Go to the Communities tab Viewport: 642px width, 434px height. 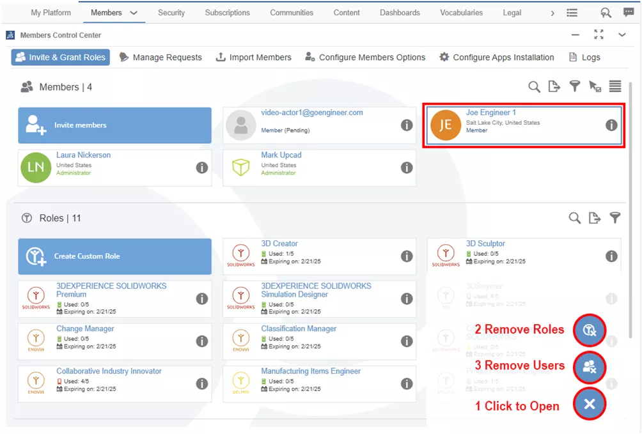(x=292, y=13)
